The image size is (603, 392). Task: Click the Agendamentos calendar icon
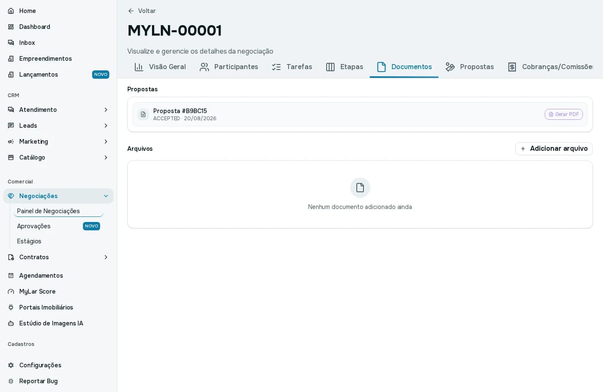pyautogui.click(x=11, y=276)
